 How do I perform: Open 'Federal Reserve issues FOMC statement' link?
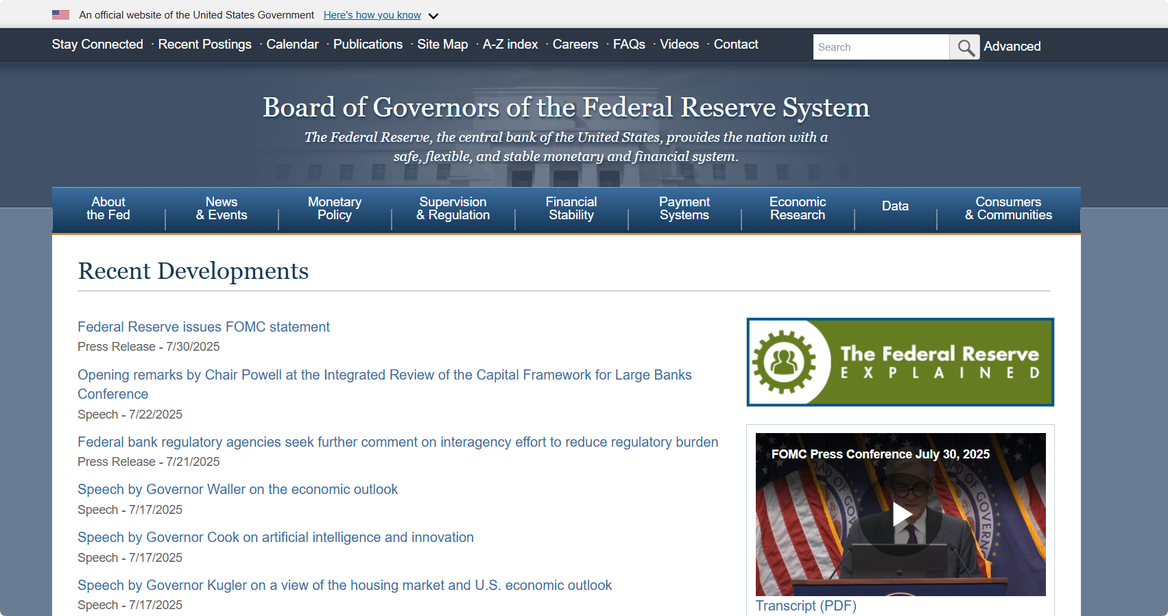tap(204, 327)
